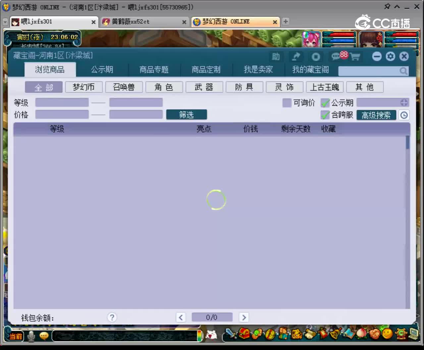424x350 pixels.
Task: Click the pink-haired character portrait
Action: tap(311, 39)
